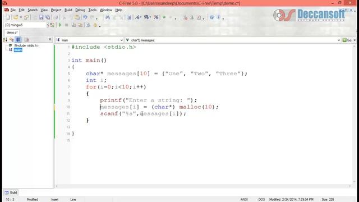Viewport: 359px width, 202px height.
Task: Click the Cut scissors icon
Action: [65, 17]
